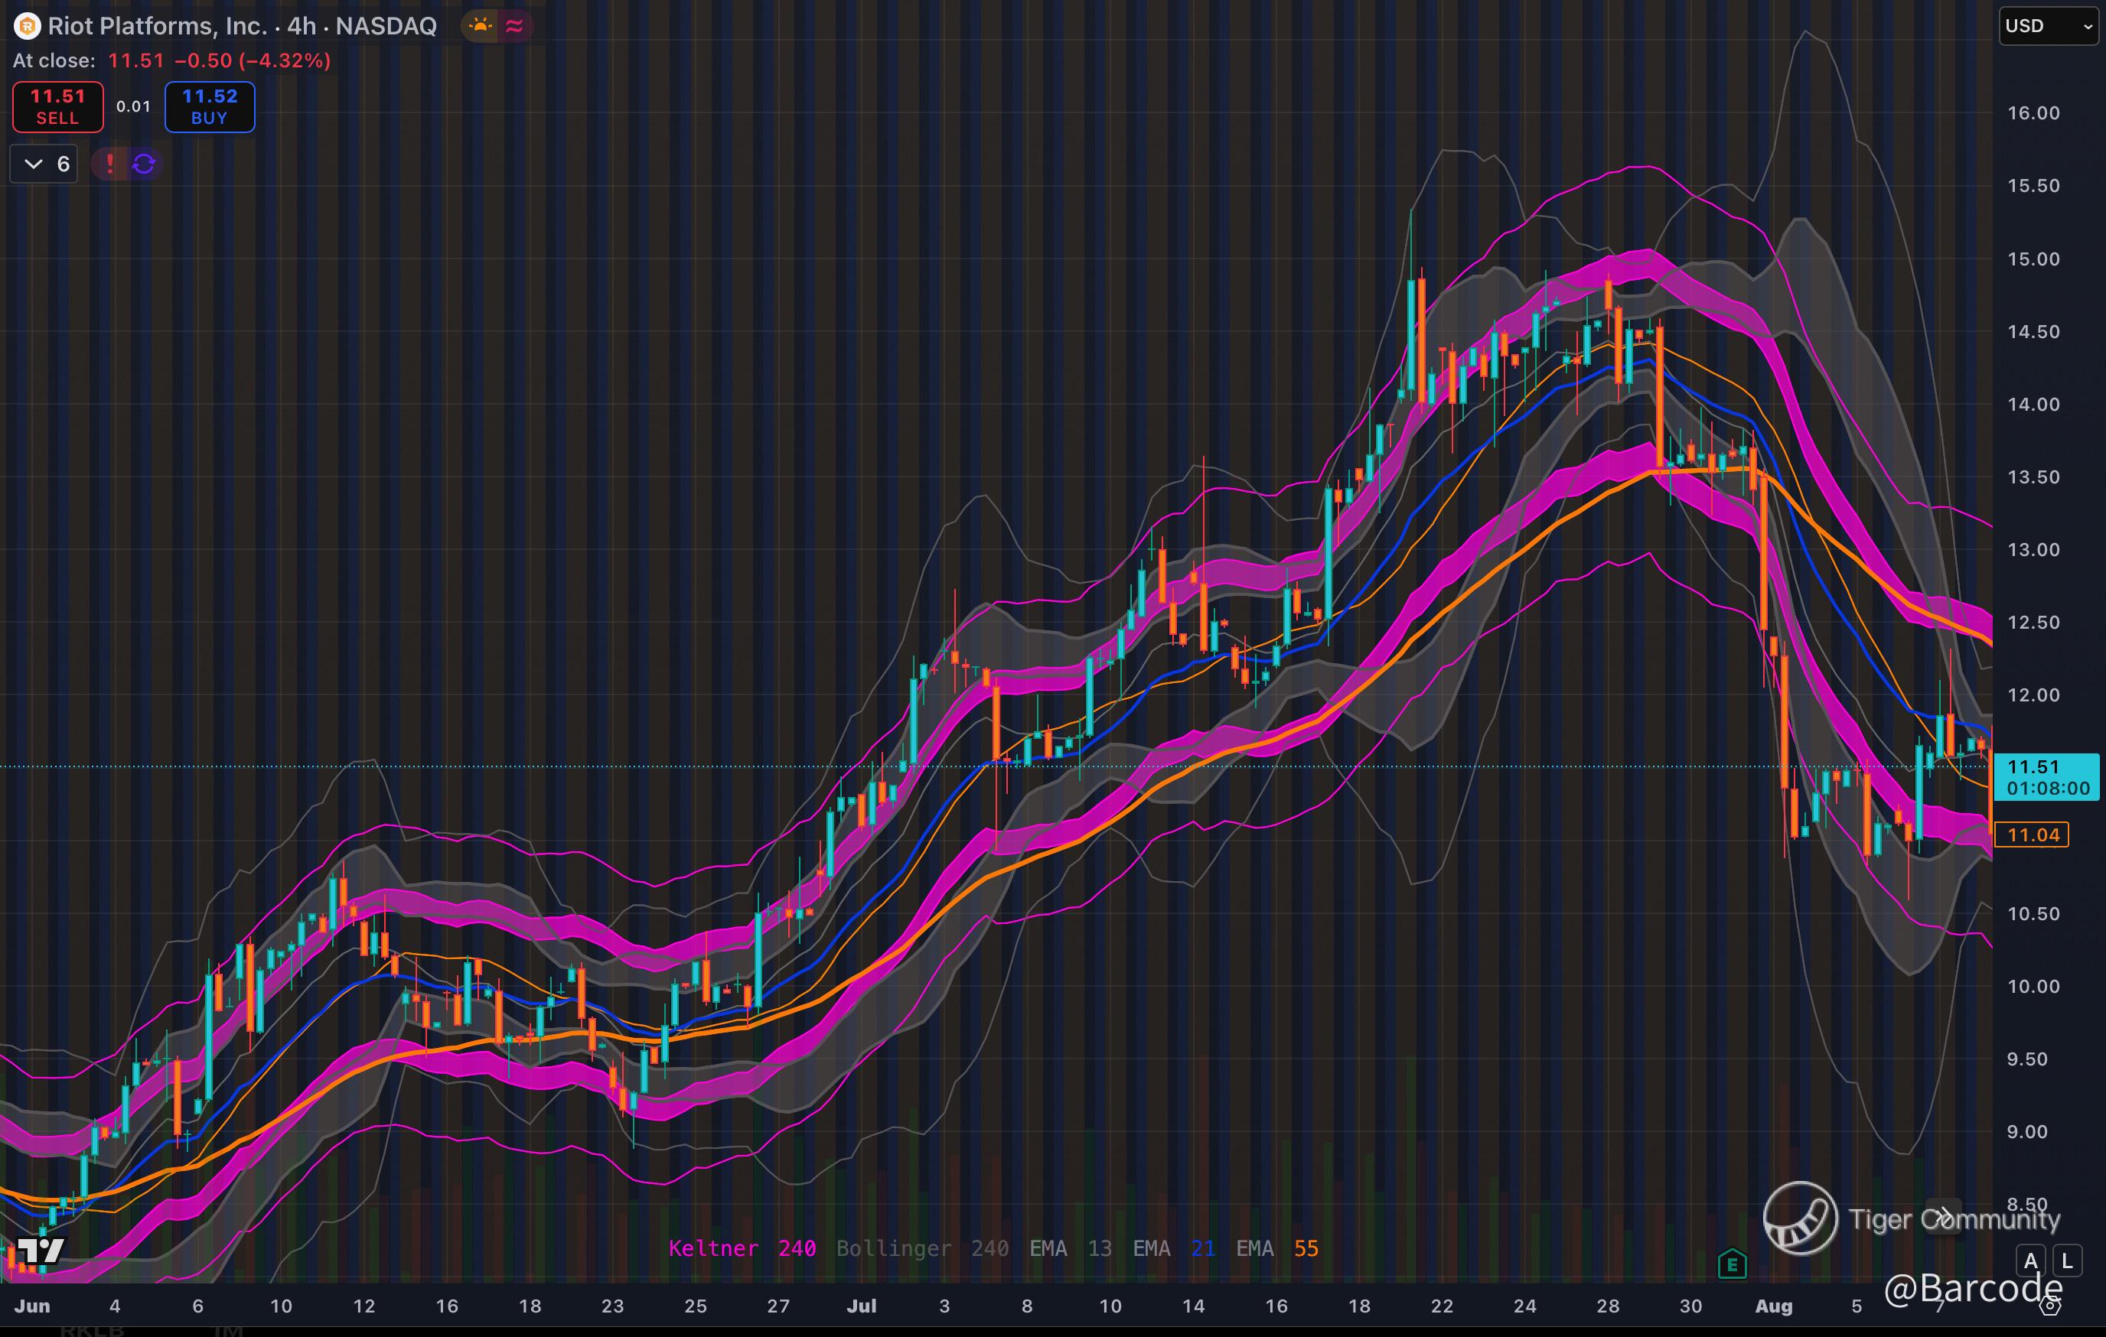Toggle auto scale with A button
Image resolution: width=2106 pixels, height=1337 pixels.
point(2031,1261)
